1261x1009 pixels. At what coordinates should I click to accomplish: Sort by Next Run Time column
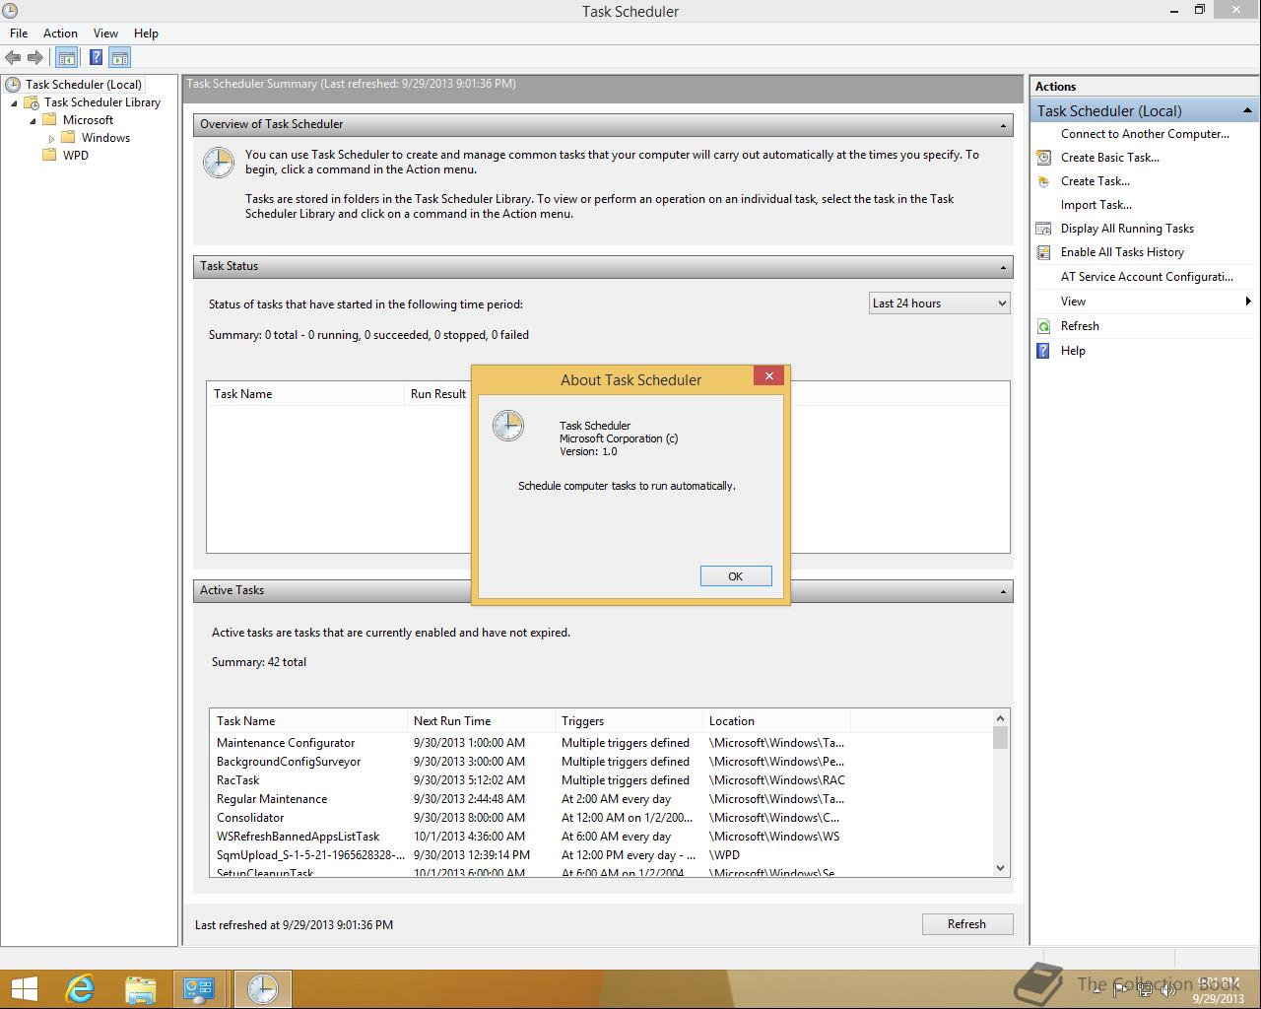pyautogui.click(x=481, y=721)
